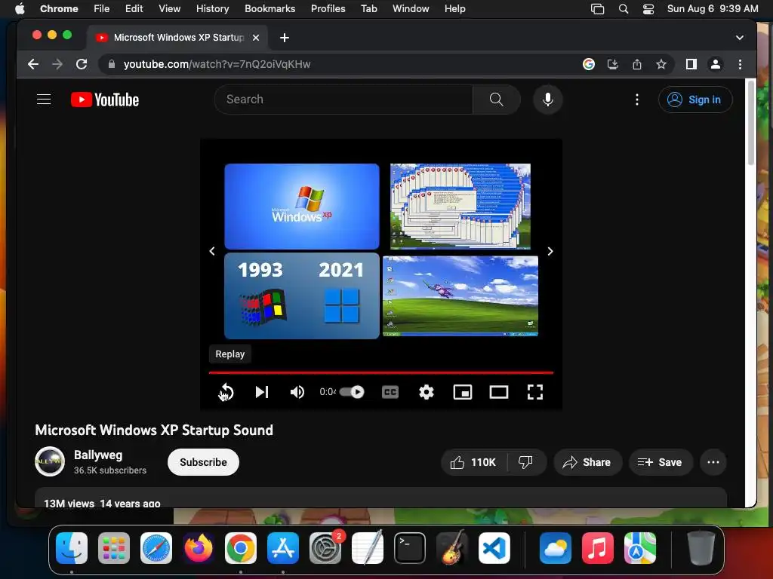Show previous suggested videos arrow
Screen dimensions: 773x579
212,251
